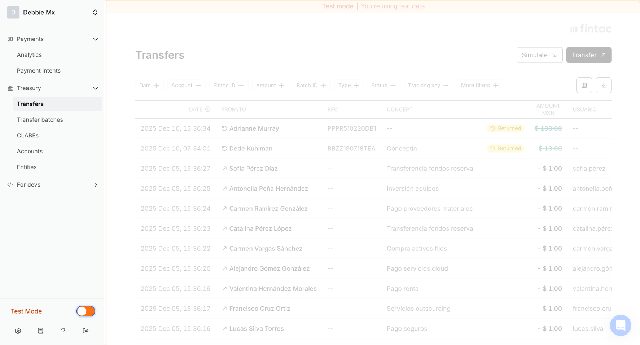Click the struck-through $100.00 amount
Viewport: 640px width, 345px height.
click(548, 128)
